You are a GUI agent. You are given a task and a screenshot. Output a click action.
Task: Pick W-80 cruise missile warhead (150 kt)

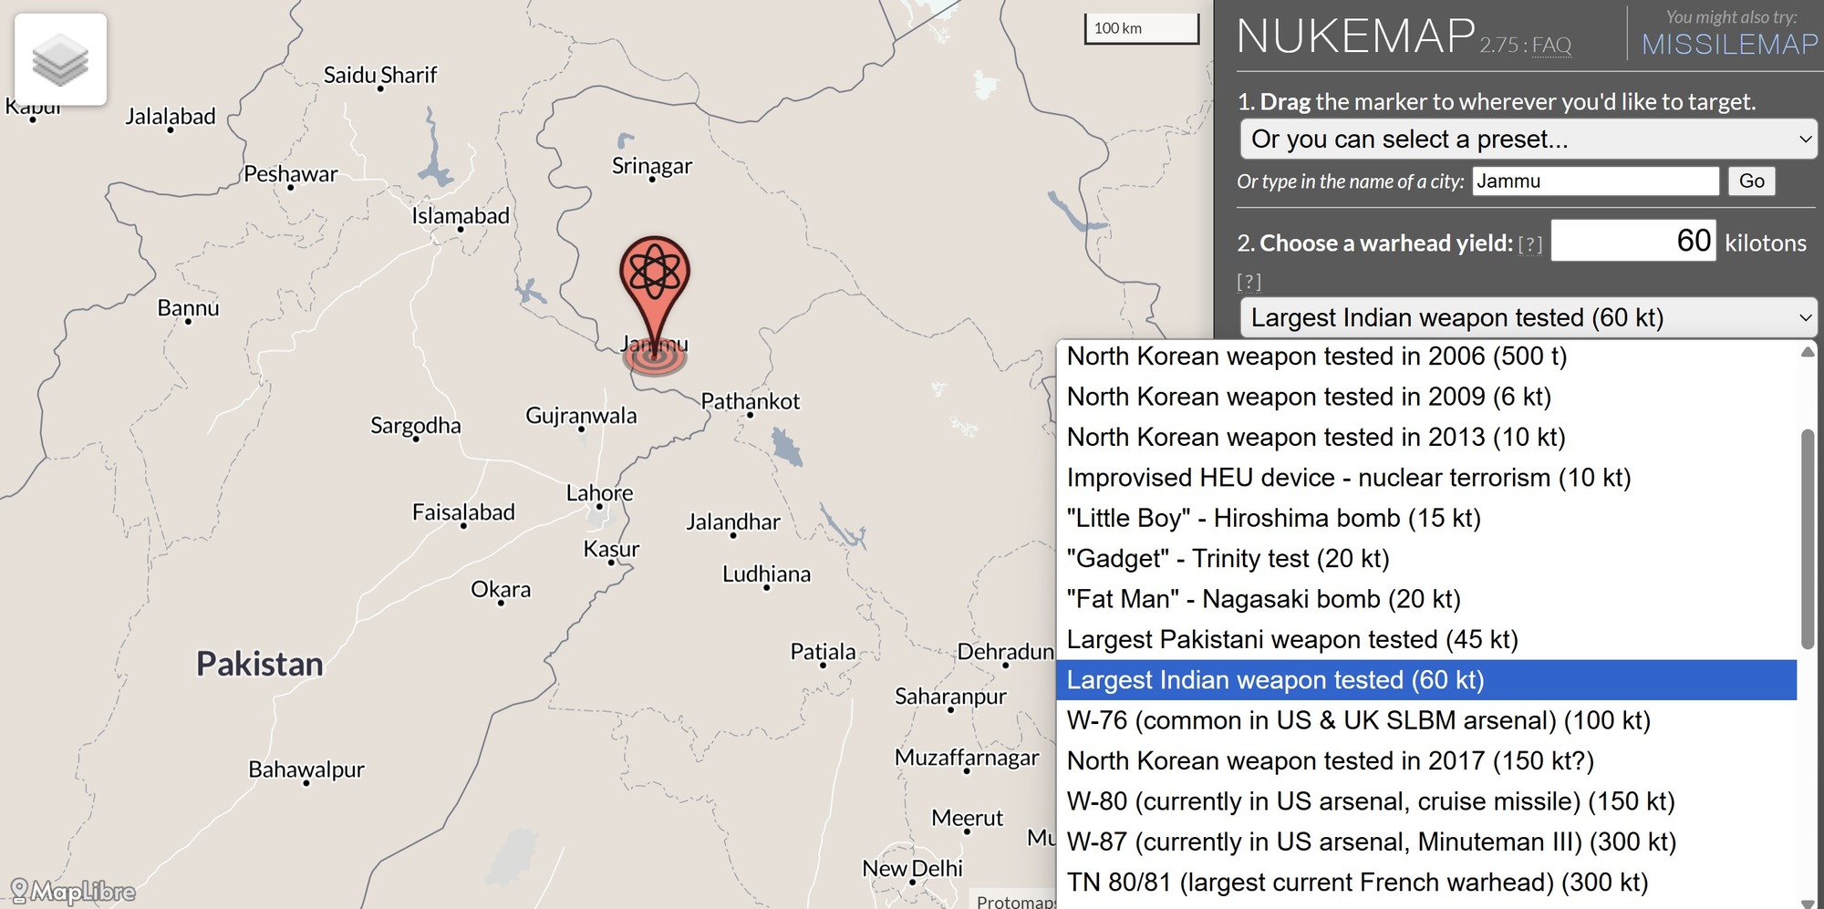(x=1426, y=801)
